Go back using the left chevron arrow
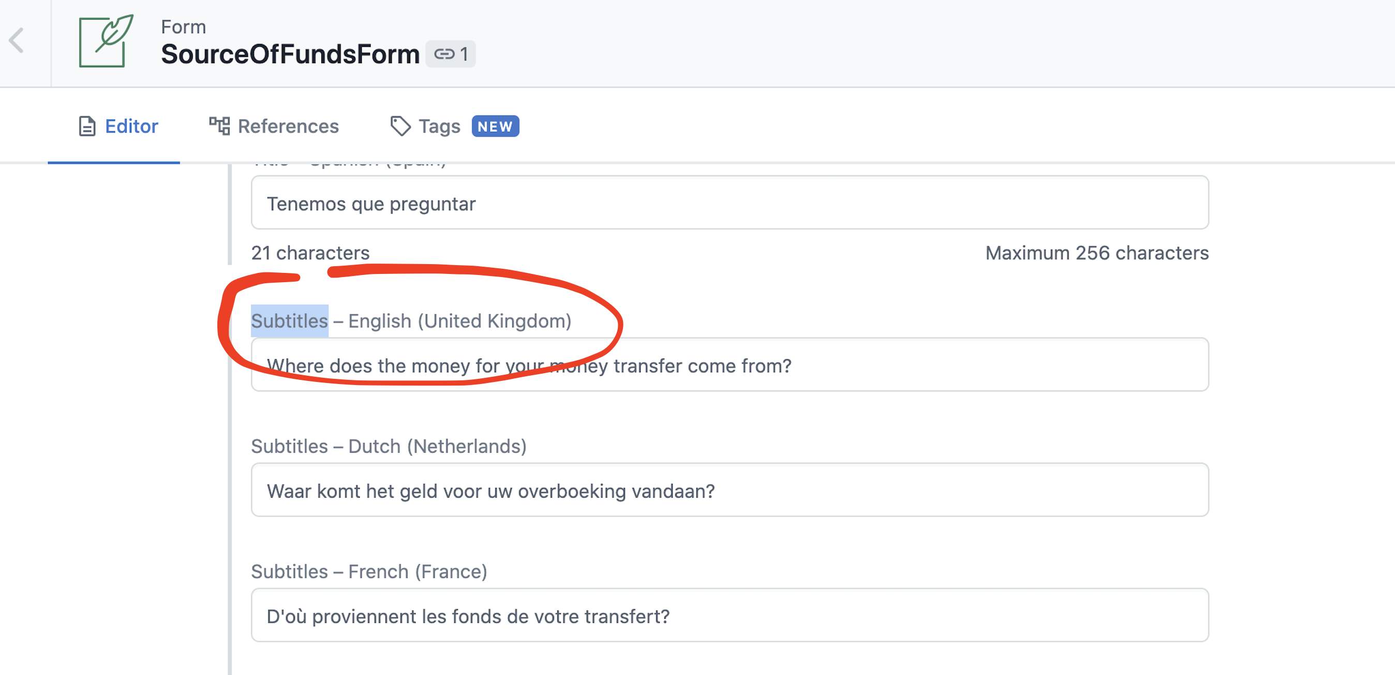This screenshot has height=675, width=1395. [17, 40]
